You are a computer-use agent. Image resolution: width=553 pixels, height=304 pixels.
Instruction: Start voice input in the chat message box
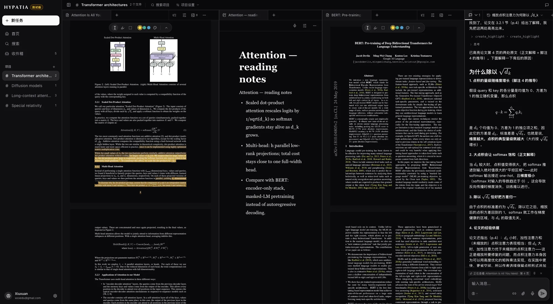[x=533, y=293]
